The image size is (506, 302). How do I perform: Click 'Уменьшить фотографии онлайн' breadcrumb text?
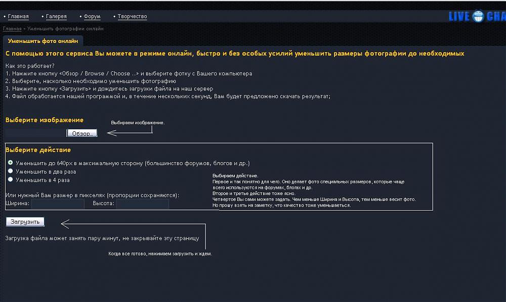point(65,29)
